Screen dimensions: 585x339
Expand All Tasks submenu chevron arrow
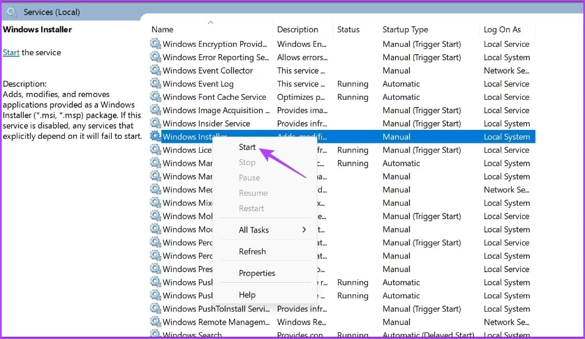click(x=305, y=230)
